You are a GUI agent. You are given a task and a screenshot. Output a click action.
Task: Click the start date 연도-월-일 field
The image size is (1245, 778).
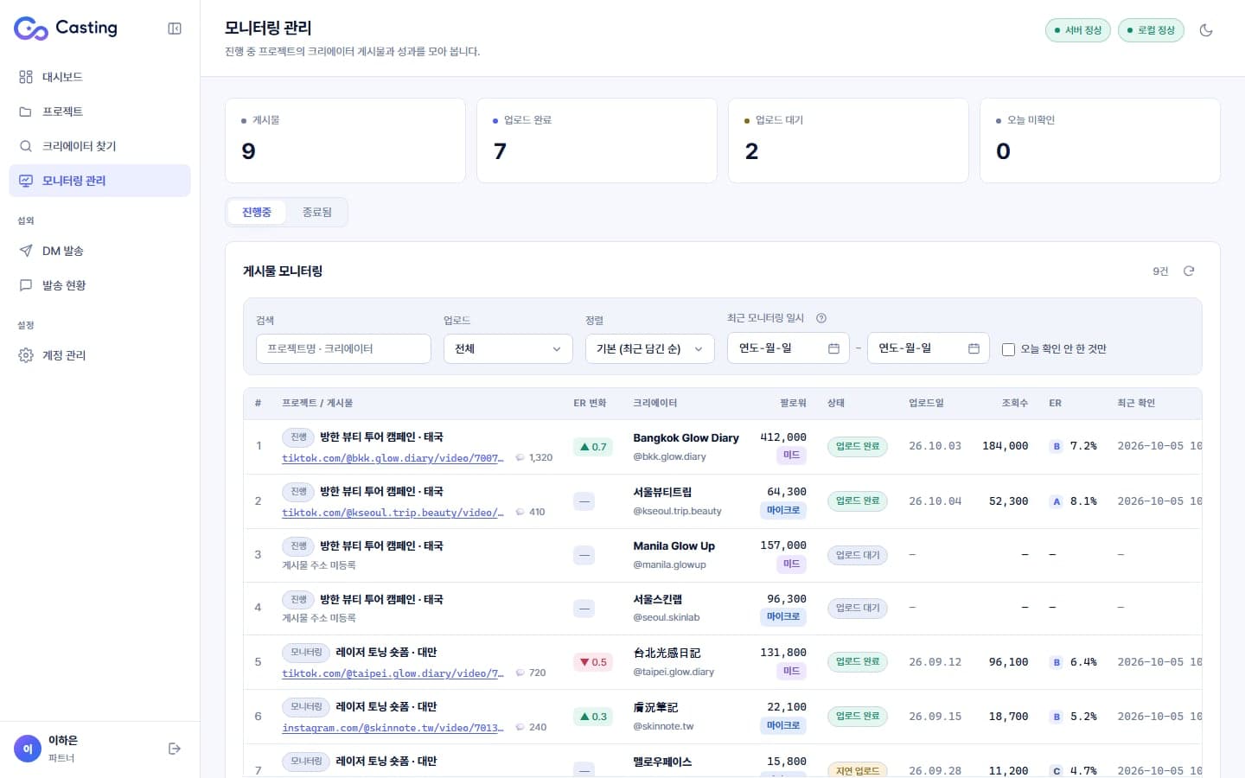[788, 348]
